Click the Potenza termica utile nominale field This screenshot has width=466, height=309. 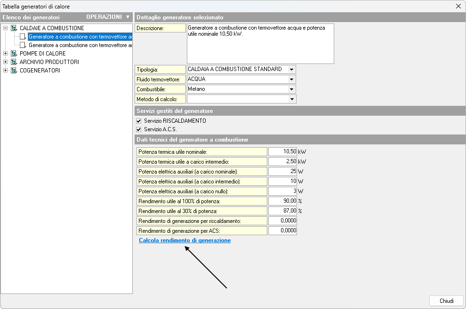point(282,151)
